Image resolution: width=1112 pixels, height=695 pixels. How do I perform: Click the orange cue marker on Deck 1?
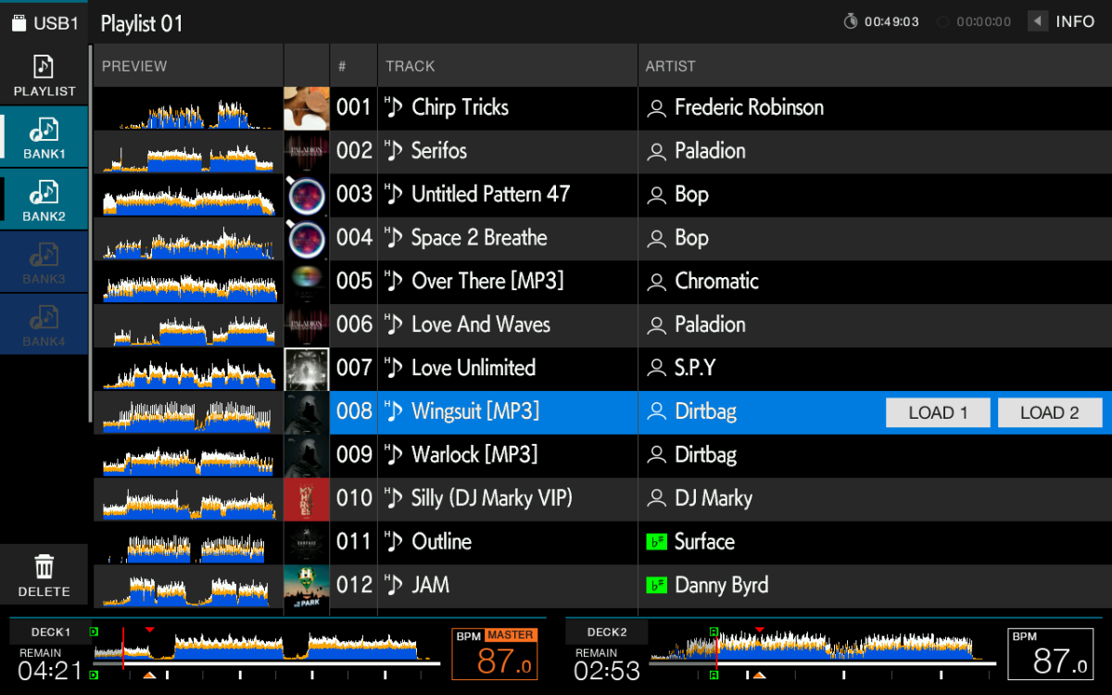pyautogui.click(x=149, y=675)
